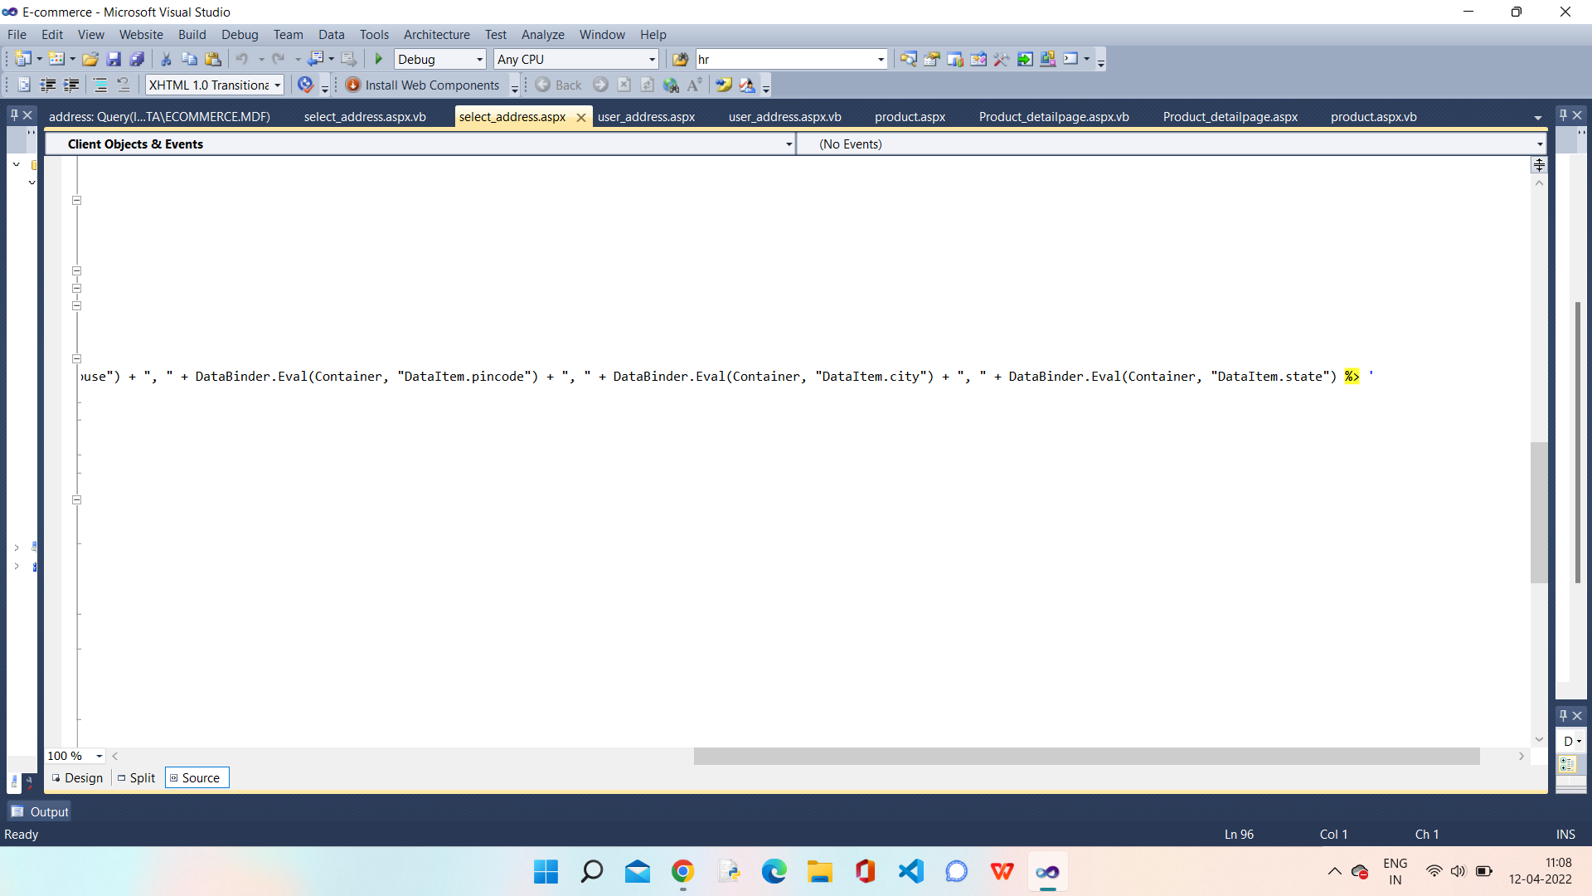Enable the Split view
The height and width of the screenshot is (896, 1592).
(136, 777)
